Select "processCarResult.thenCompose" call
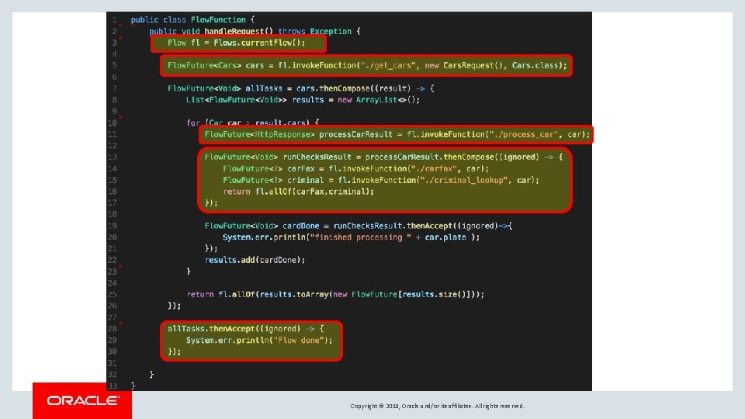Viewport: 745px width, 419px height. click(x=429, y=158)
